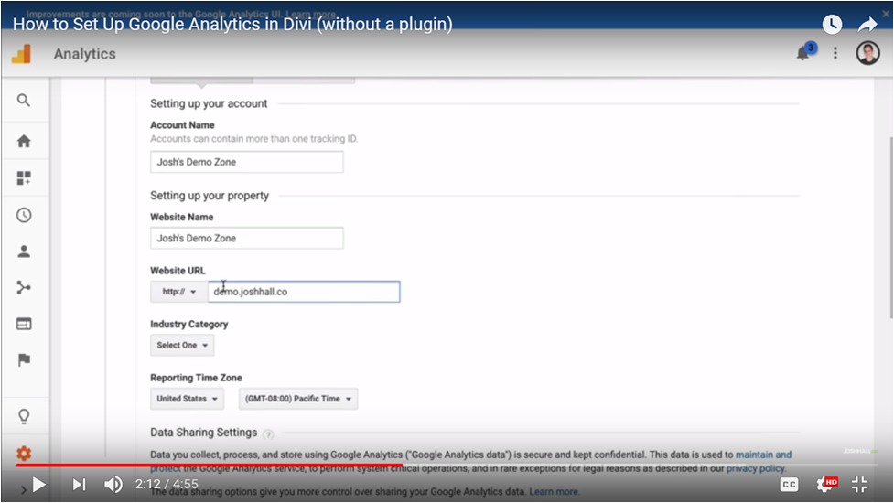Viewport: 894px width, 503px height.
Task: Mute the video volume
Action: point(113,485)
